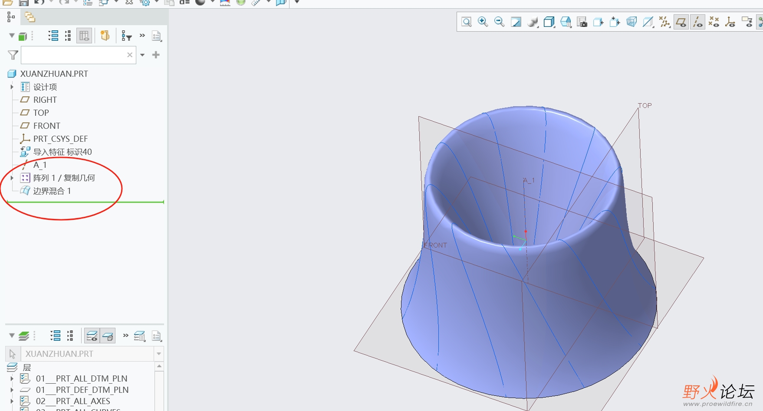Image resolution: width=763 pixels, height=411 pixels.
Task: Expand the 02__PRT_ALL_AXES layer
Action: coord(12,401)
